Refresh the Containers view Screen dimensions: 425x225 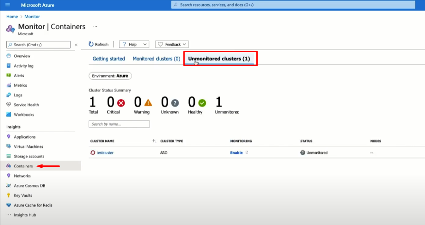coord(99,44)
